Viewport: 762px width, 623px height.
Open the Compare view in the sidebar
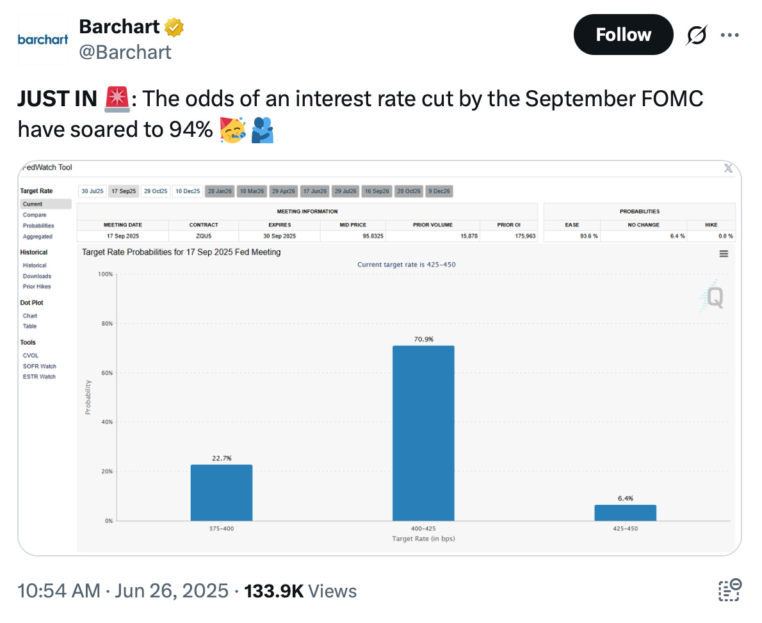pyautogui.click(x=35, y=215)
